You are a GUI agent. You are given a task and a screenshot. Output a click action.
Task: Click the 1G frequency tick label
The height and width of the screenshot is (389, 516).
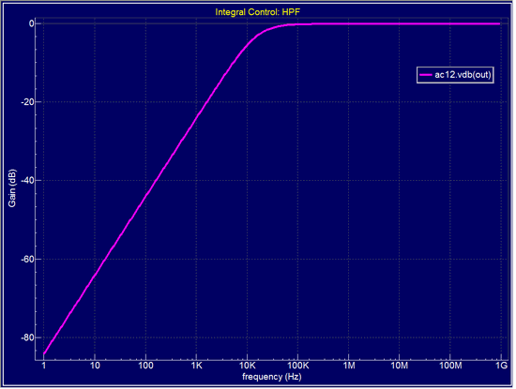(x=502, y=366)
